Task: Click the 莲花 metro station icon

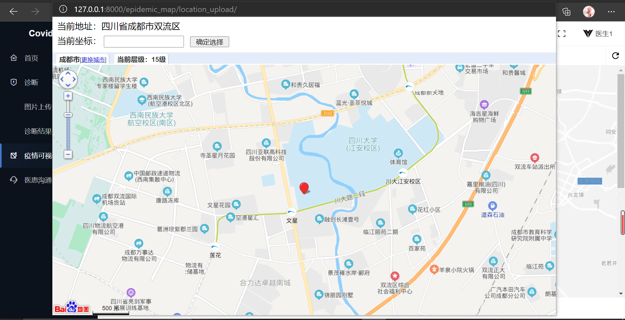Action: pos(215,247)
